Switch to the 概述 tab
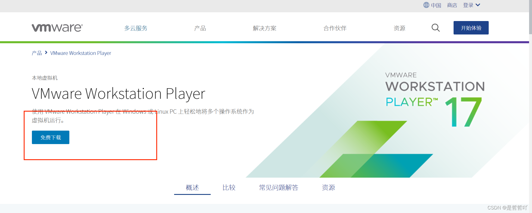Viewport: 532px width, 213px height. 192,188
